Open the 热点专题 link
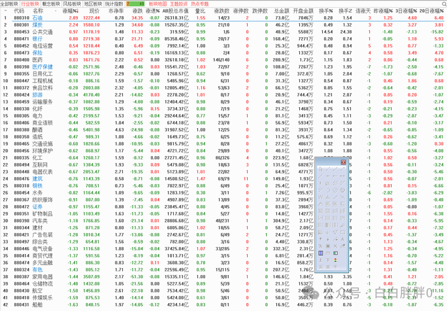 tap(200, 4)
